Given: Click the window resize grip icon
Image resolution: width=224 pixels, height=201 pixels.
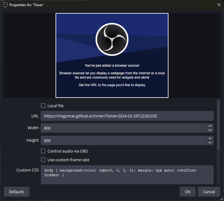Looking at the screenshot, I should click(x=222, y=199).
